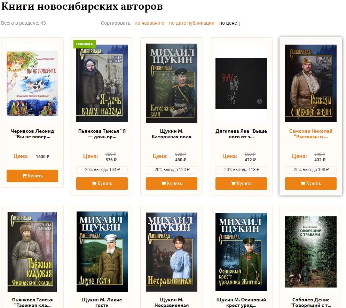Viewport: 346px width, 308px height.
Task: Click the cart icon for "Я — дочь врага народа"
Action: point(94,183)
